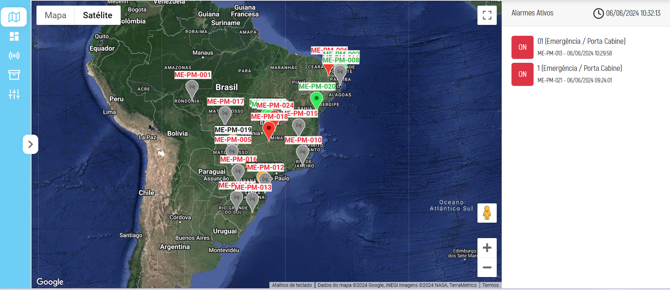Open the map view sidebar icon

pyautogui.click(x=14, y=17)
